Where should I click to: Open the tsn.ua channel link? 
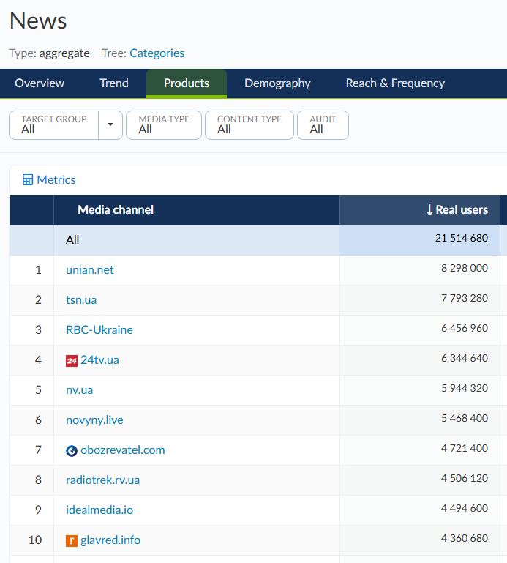[x=81, y=300]
